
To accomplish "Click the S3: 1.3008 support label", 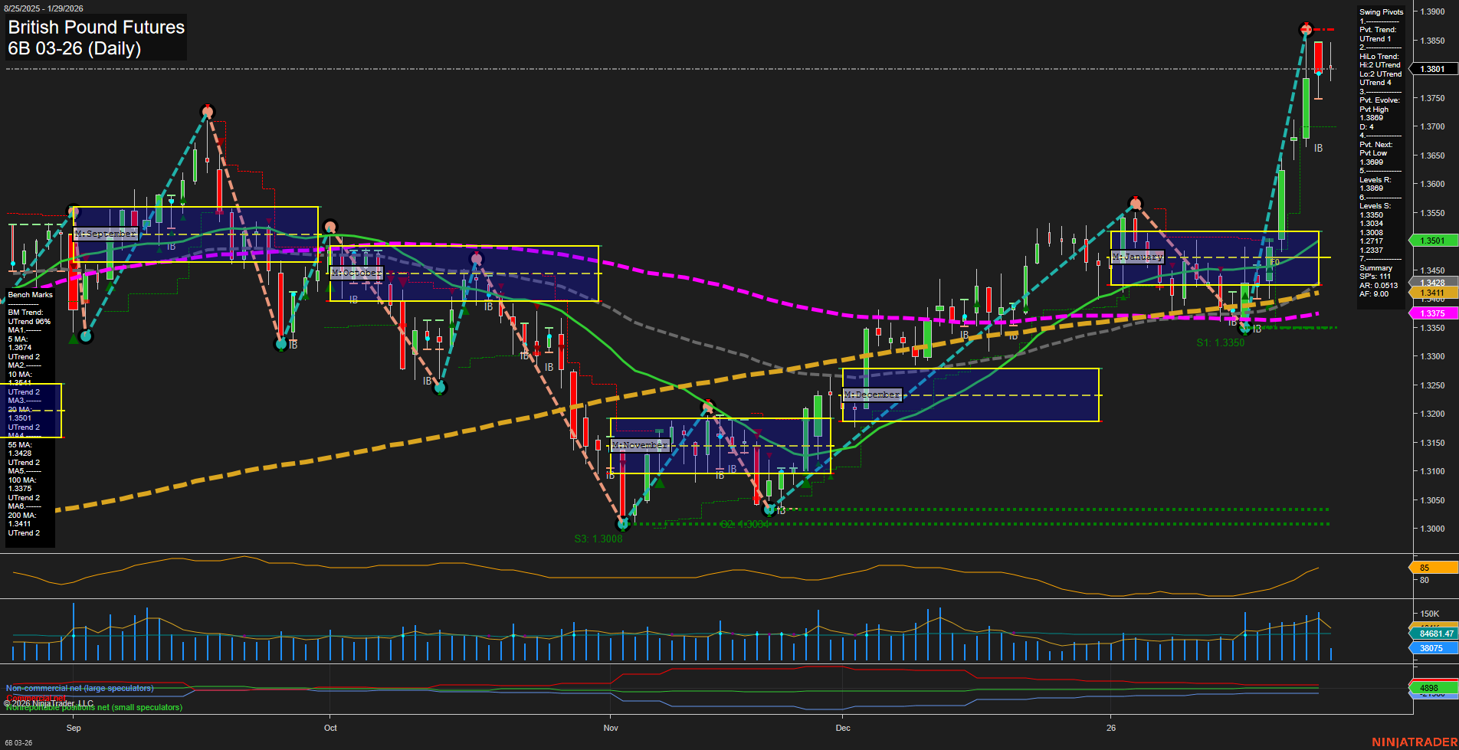I will (x=598, y=539).
